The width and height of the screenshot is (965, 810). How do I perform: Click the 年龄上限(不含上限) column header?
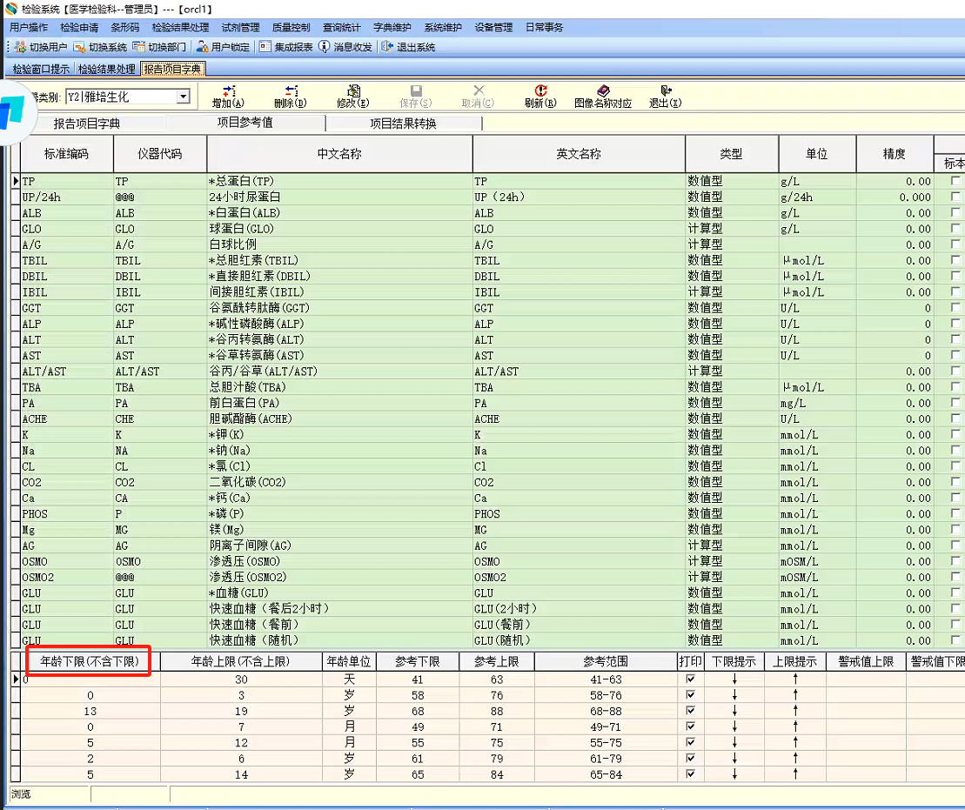click(241, 662)
